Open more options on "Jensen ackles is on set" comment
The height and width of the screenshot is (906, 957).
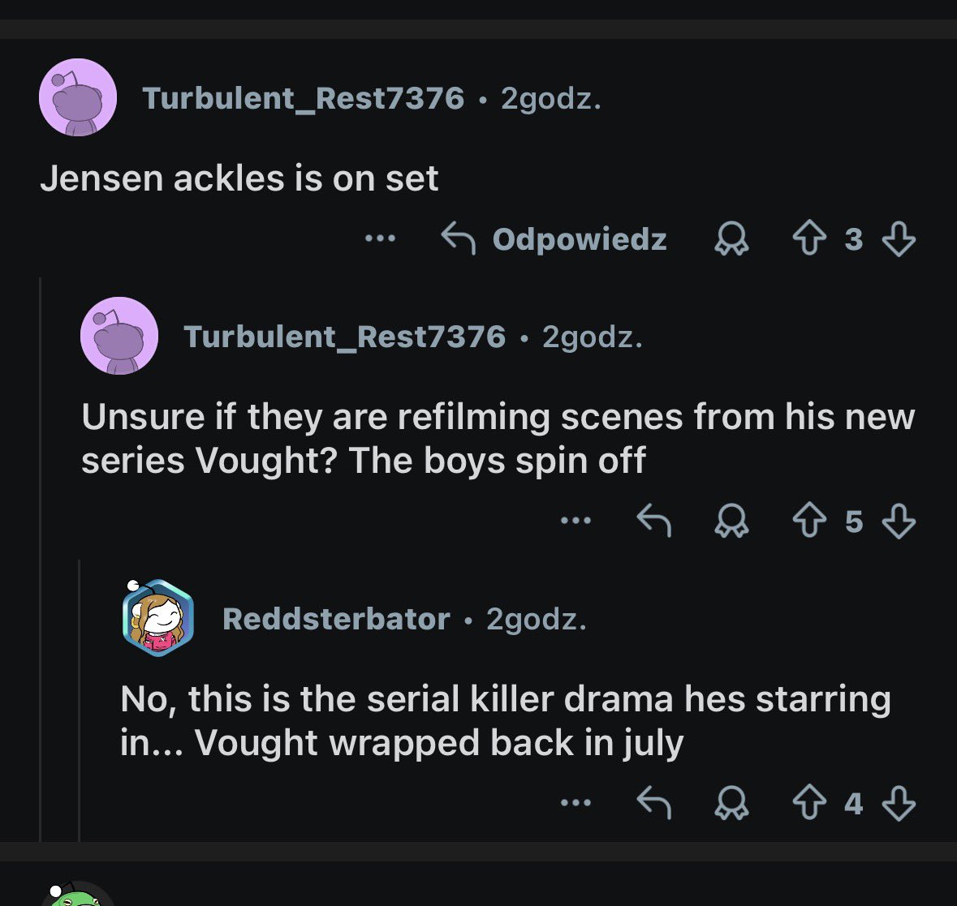point(380,238)
